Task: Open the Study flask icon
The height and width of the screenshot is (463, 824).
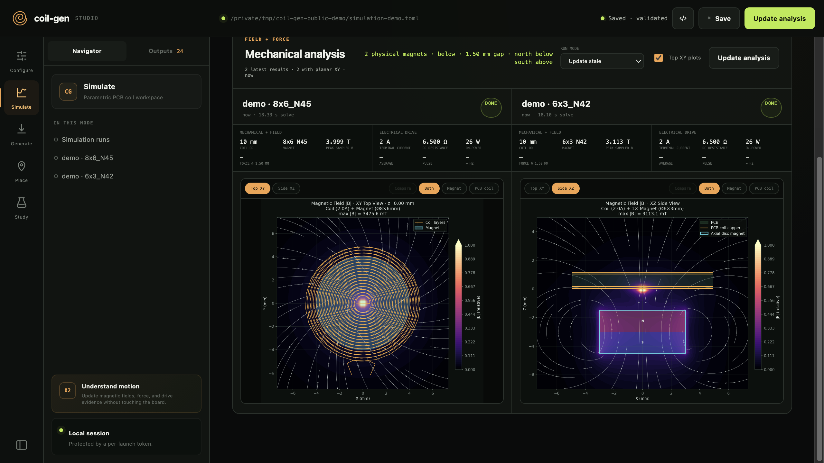Action: click(22, 203)
